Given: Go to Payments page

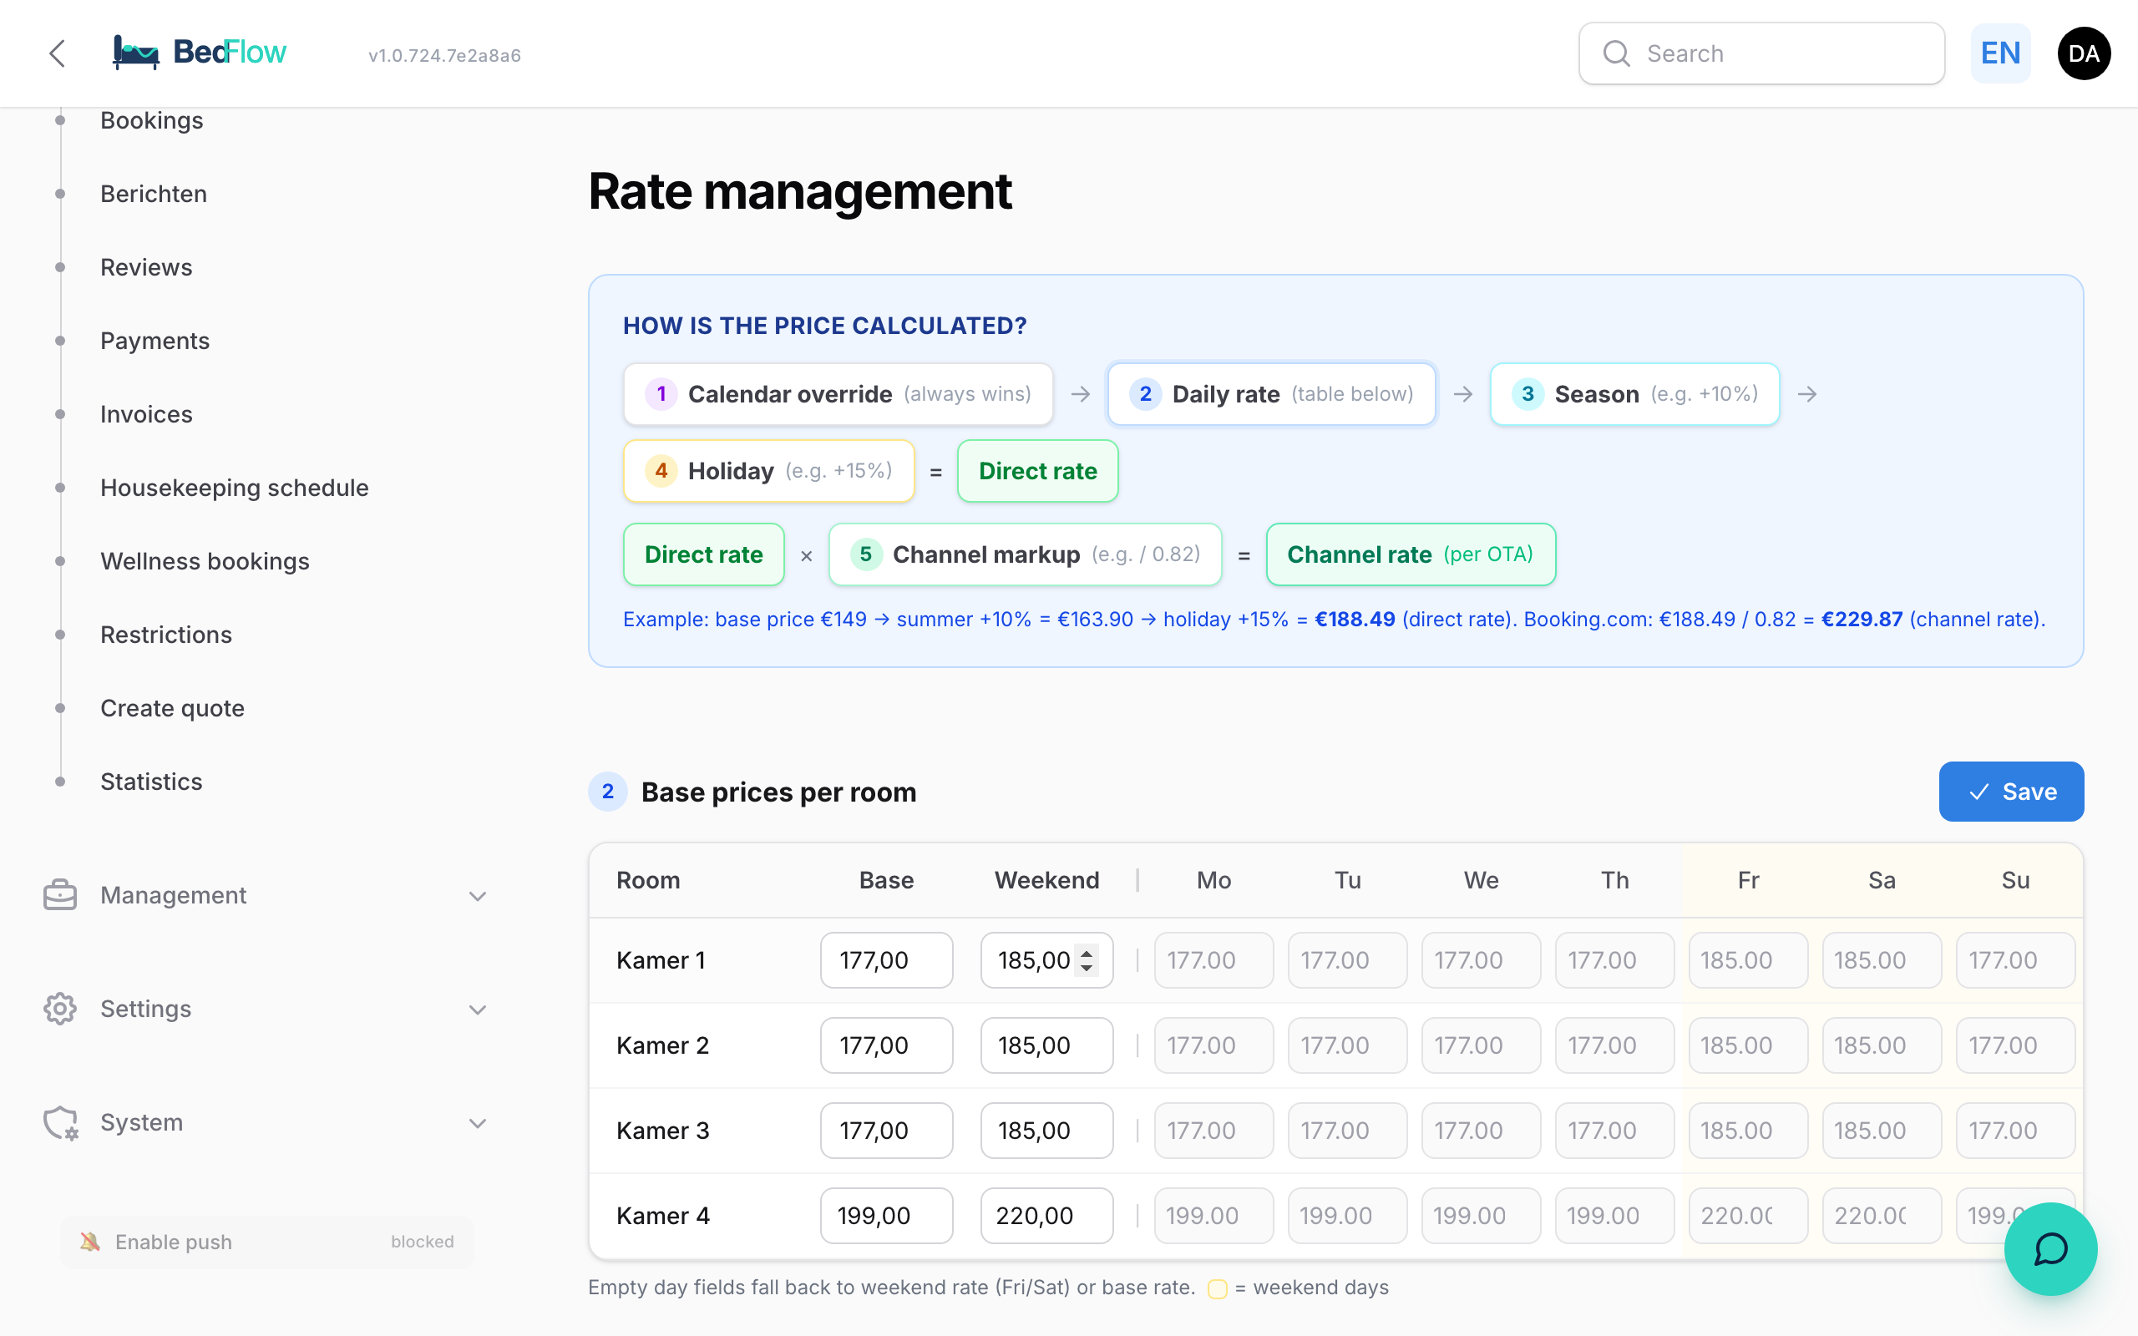Looking at the screenshot, I should click(x=155, y=340).
